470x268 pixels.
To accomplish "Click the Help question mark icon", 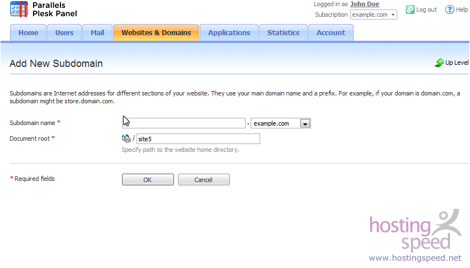I will (449, 9).
